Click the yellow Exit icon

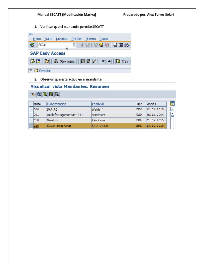click(x=101, y=45)
